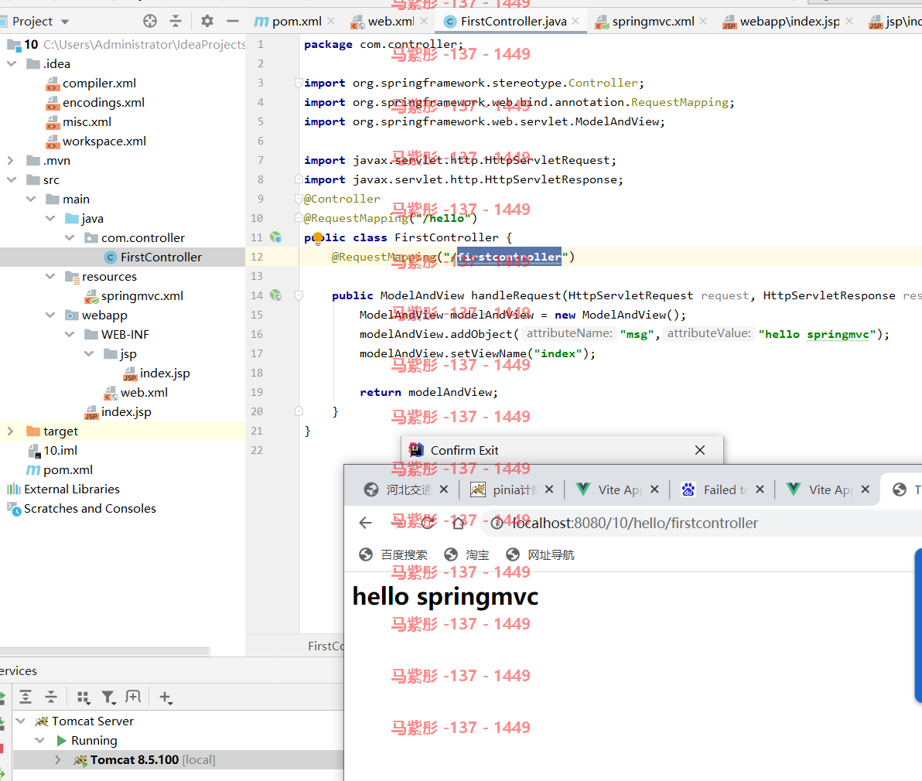Close the webapp\index.jsp editor tab
Viewport: 922px width, 781px height.
(849, 21)
